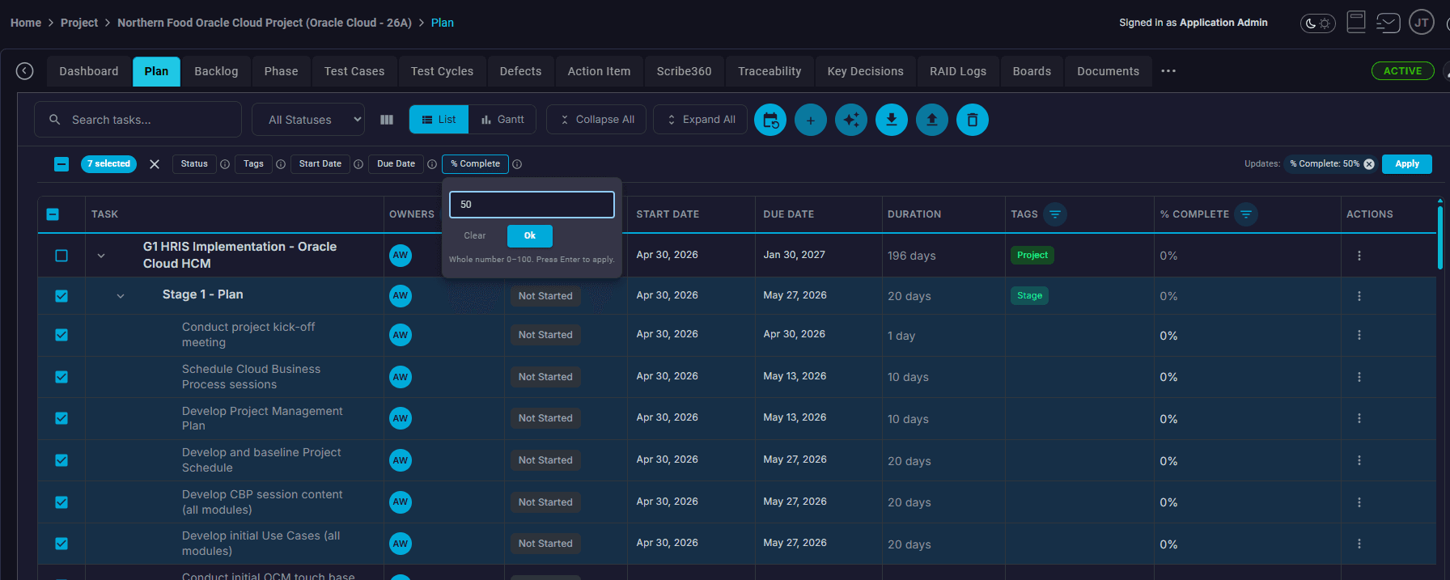Switch to the Gantt view
Viewport: 1450px width, 580px height.
pos(502,120)
